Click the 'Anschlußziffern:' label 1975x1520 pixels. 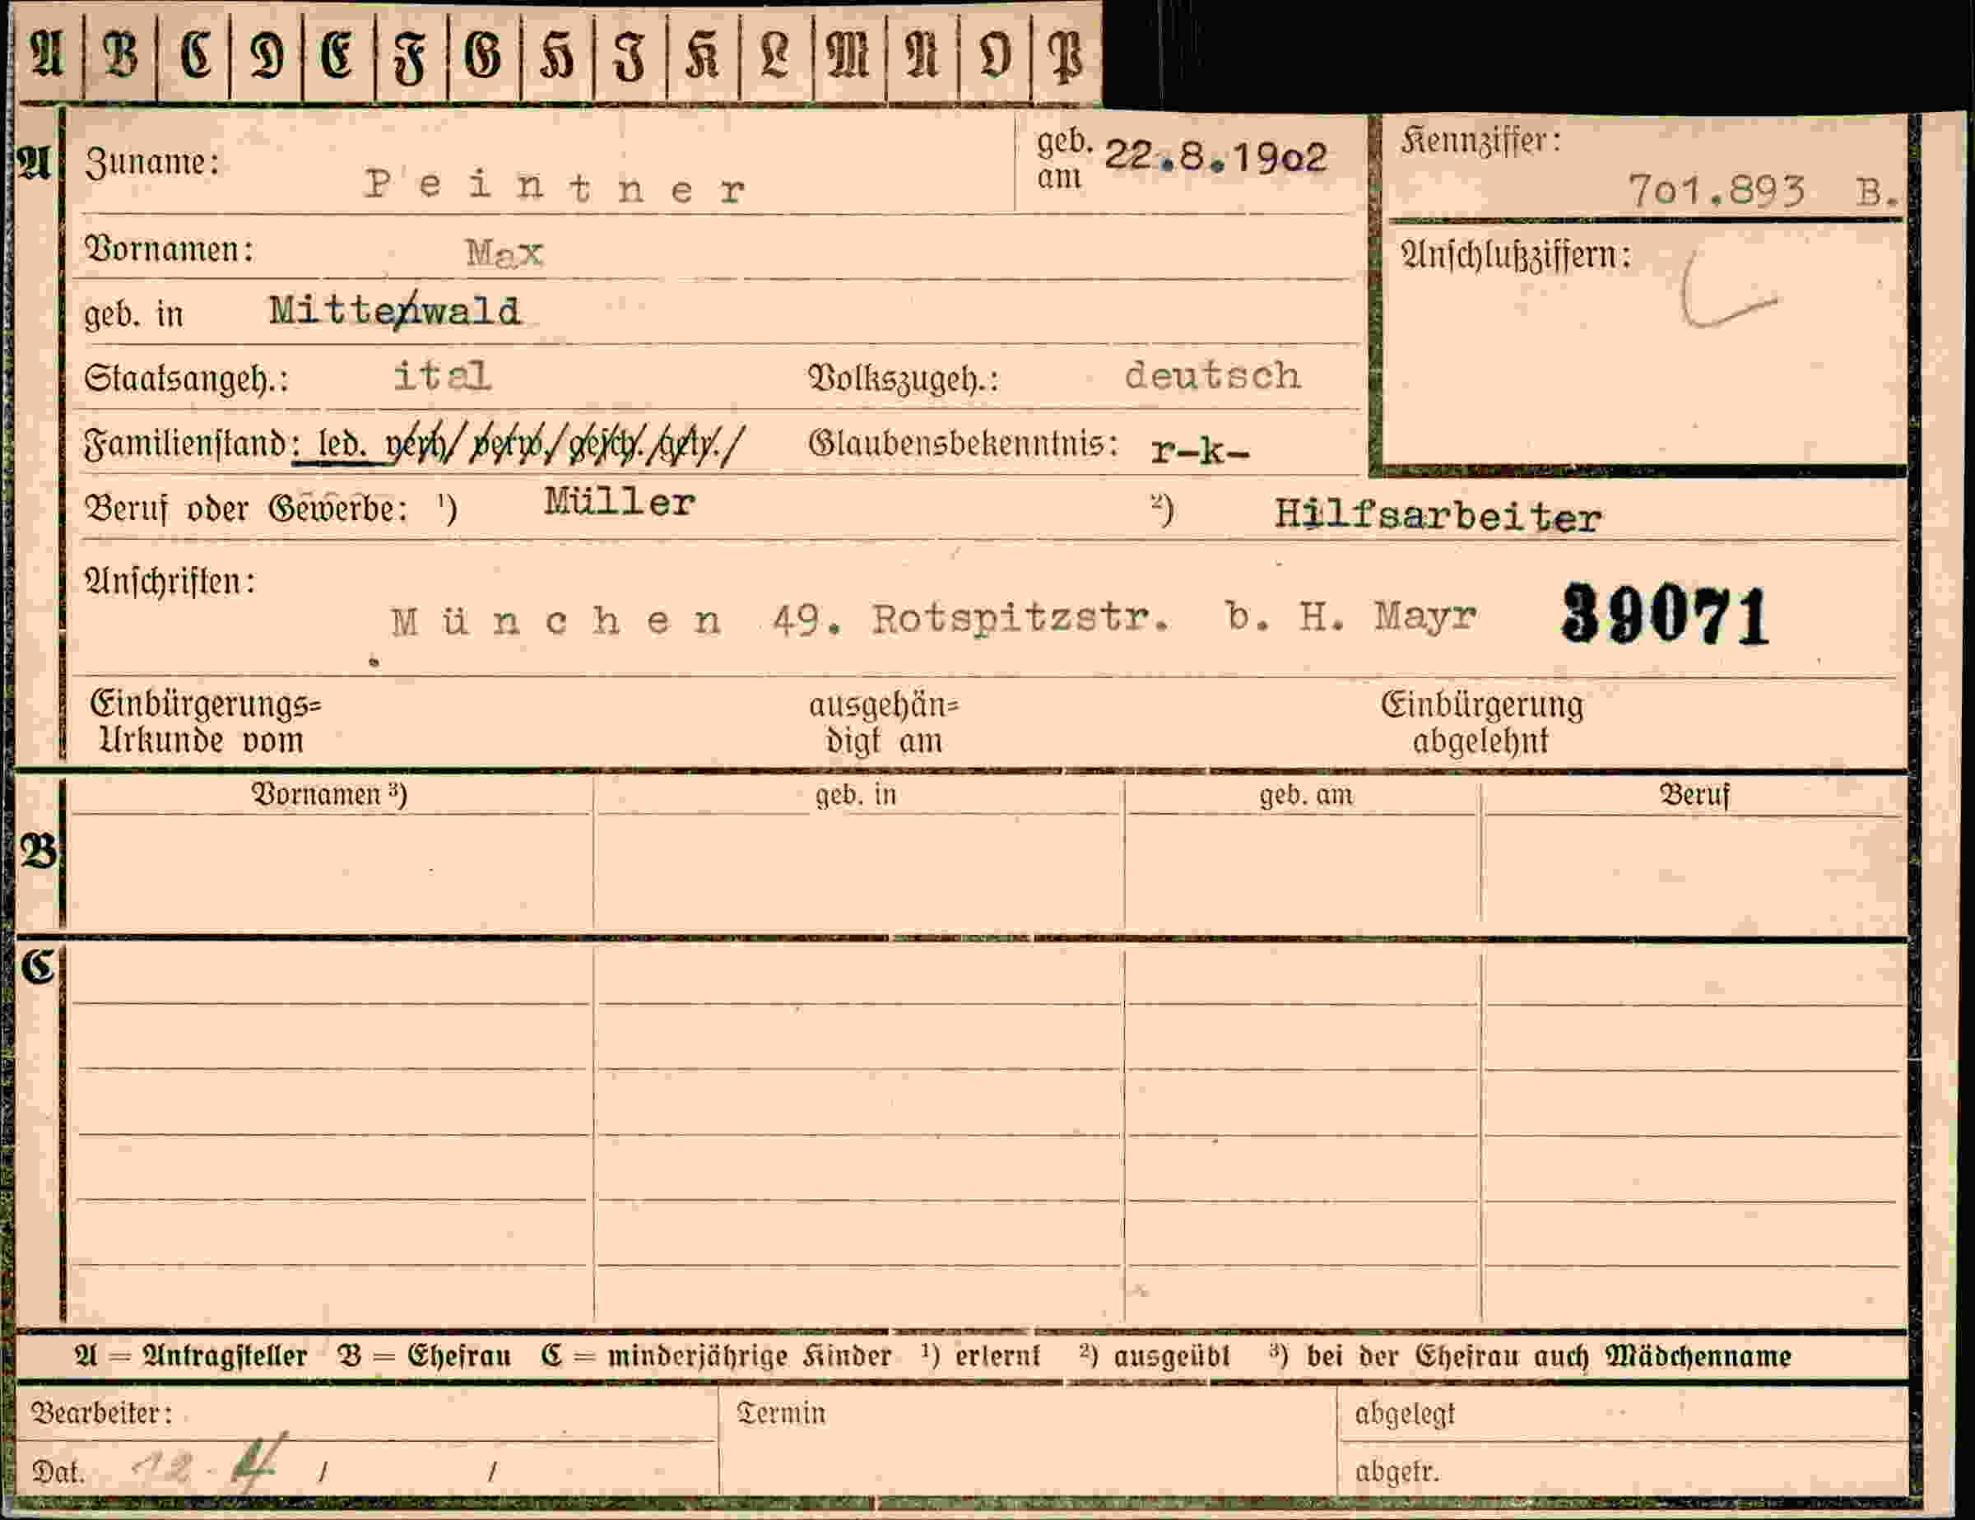tap(1516, 256)
